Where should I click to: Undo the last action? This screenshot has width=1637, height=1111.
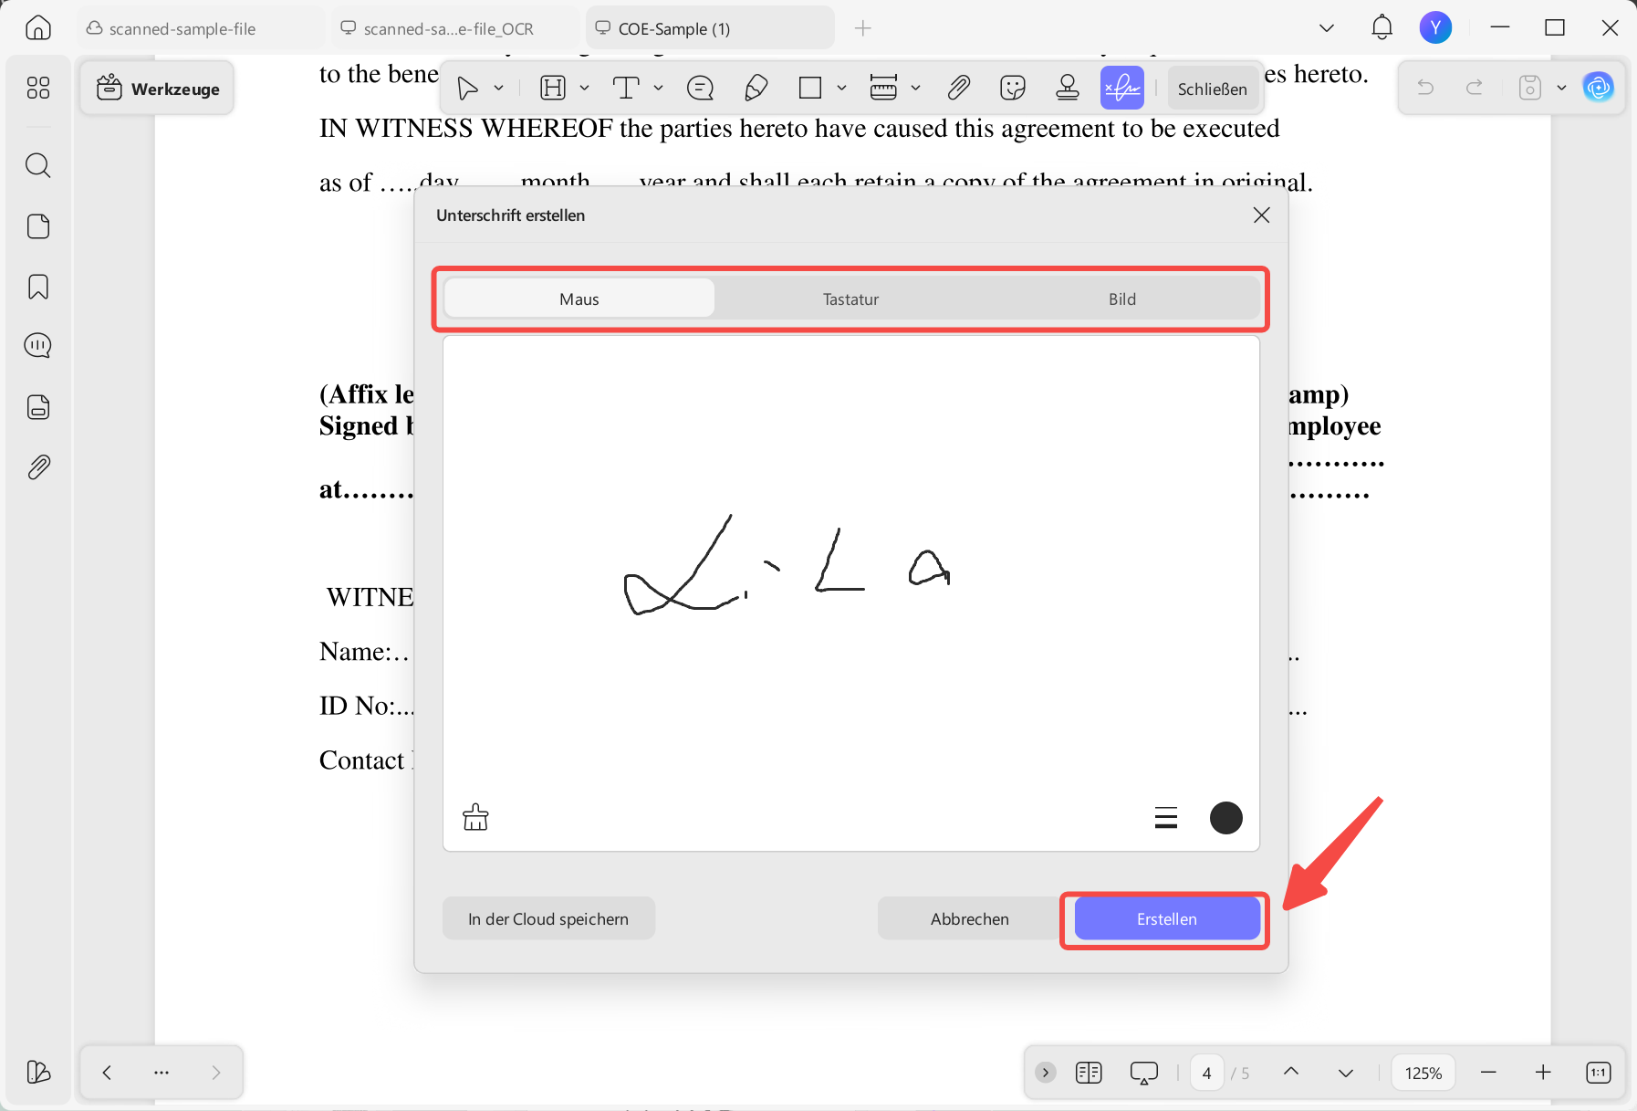point(1425,88)
